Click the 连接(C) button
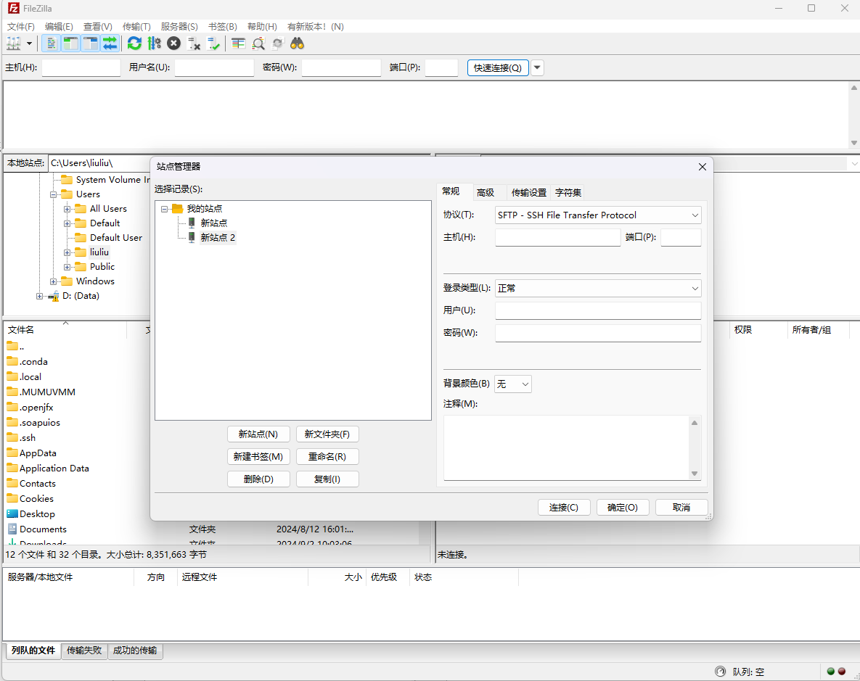This screenshot has width=860, height=681. pos(564,507)
